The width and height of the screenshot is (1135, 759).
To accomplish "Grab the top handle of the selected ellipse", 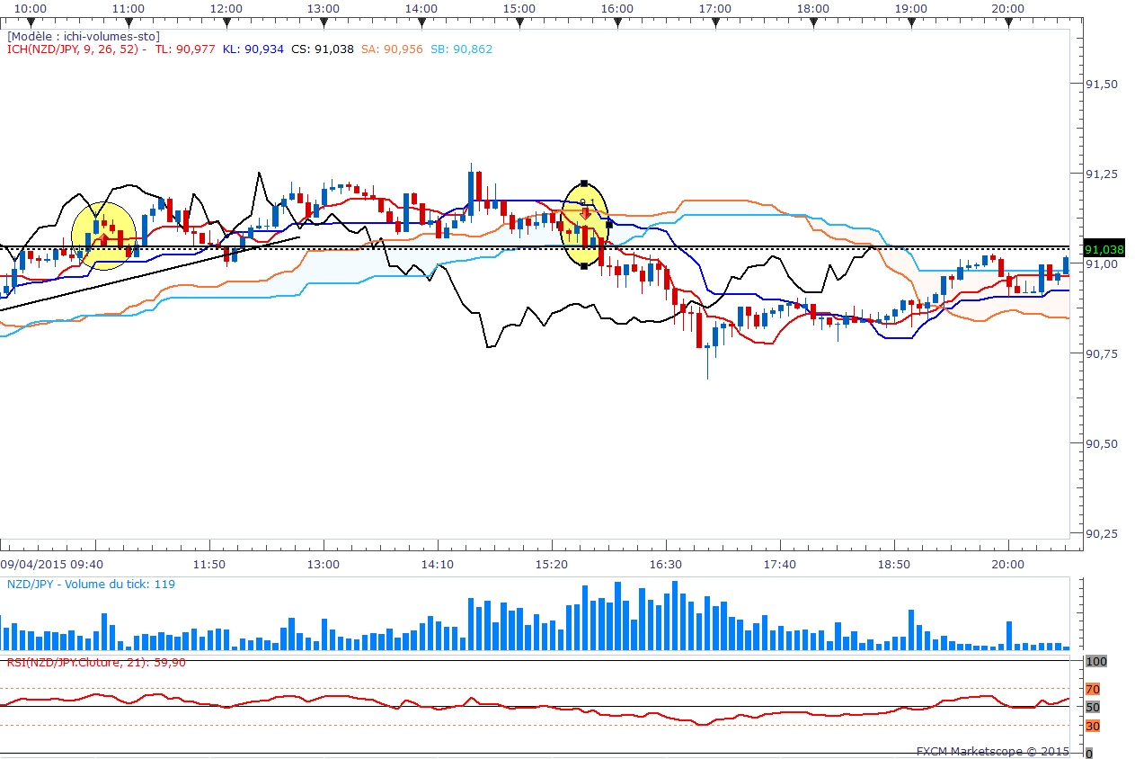I will pos(584,183).
